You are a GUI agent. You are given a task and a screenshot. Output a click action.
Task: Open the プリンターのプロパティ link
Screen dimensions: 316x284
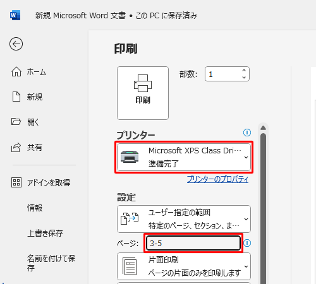coord(217,179)
